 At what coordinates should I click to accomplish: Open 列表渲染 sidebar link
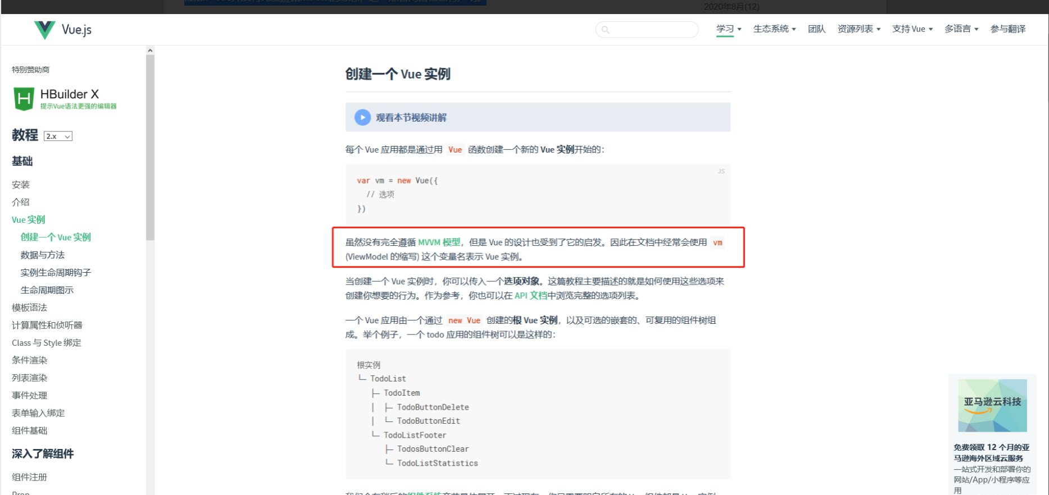pos(30,378)
